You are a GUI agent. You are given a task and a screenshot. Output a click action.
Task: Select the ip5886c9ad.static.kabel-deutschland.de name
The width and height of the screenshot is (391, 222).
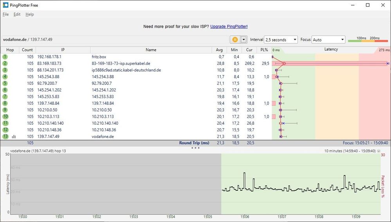coord(126,70)
